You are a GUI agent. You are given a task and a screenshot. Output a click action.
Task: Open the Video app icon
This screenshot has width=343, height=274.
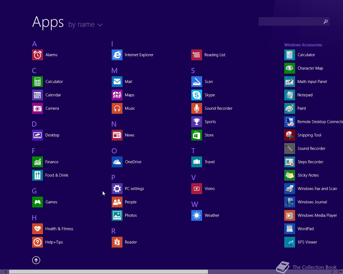point(197,189)
